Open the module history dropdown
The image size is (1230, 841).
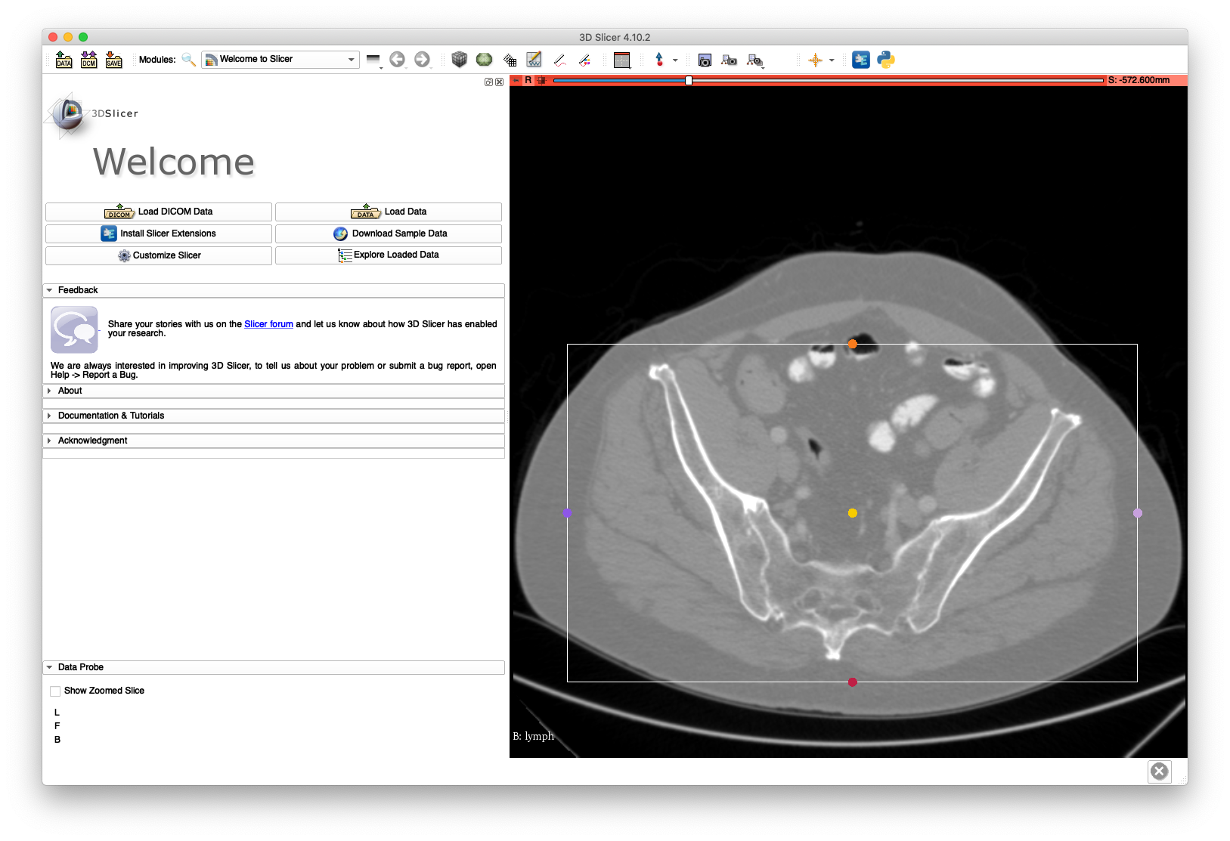tap(373, 60)
